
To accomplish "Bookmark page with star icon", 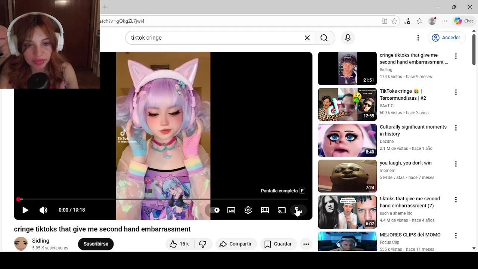I will click(x=394, y=21).
